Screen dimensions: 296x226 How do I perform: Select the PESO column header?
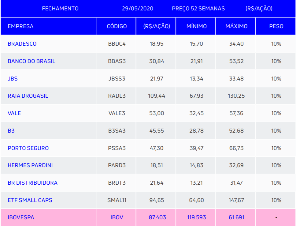point(276,26)
